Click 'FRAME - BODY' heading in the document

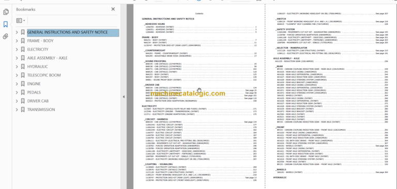pyautogui.click(x=150, y=37)
